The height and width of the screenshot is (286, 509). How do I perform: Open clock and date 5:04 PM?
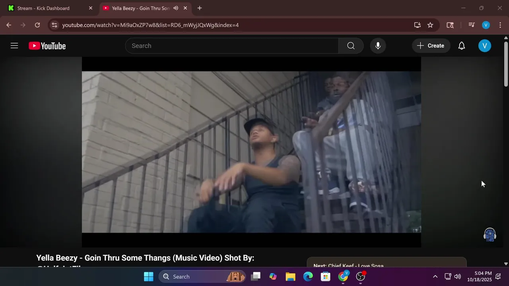tap(479, 276)
